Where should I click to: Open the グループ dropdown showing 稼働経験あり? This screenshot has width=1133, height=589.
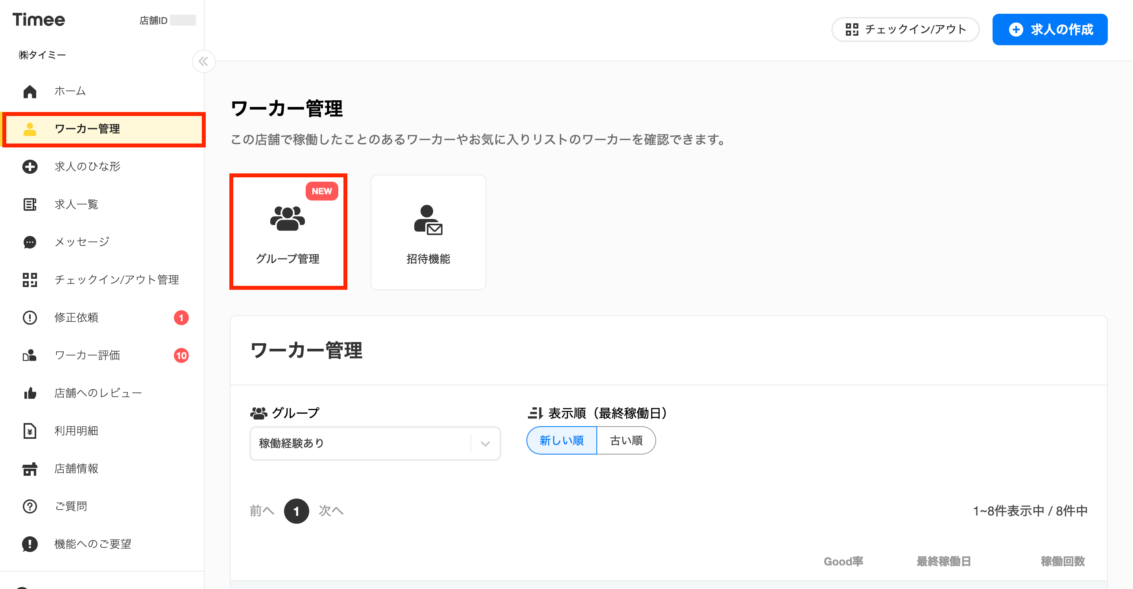point(375,443)
